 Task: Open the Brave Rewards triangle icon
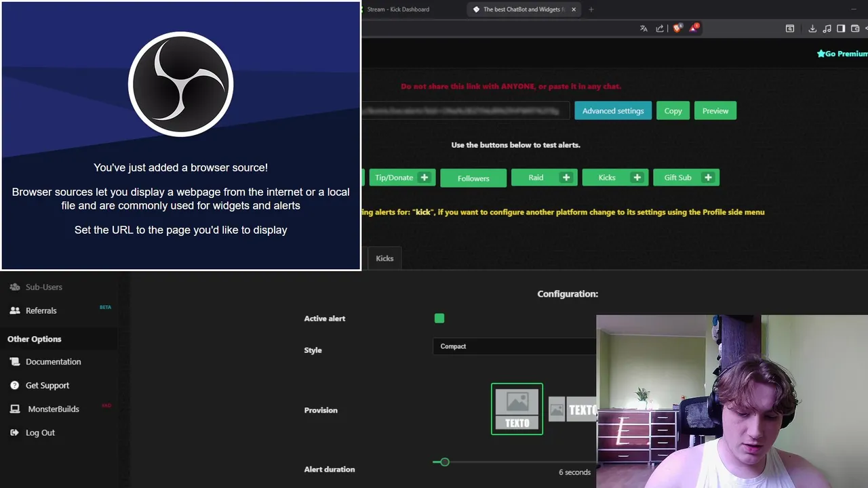[694, 28]
